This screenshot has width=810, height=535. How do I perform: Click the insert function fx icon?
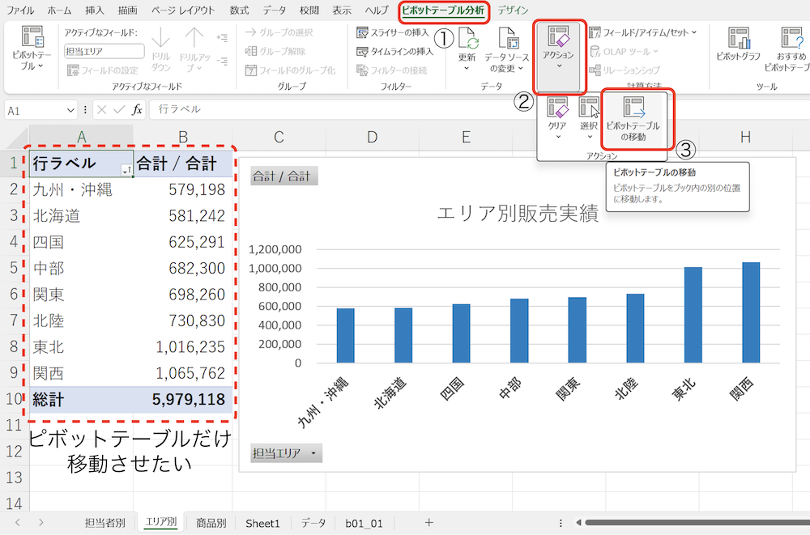coord(137,109)
